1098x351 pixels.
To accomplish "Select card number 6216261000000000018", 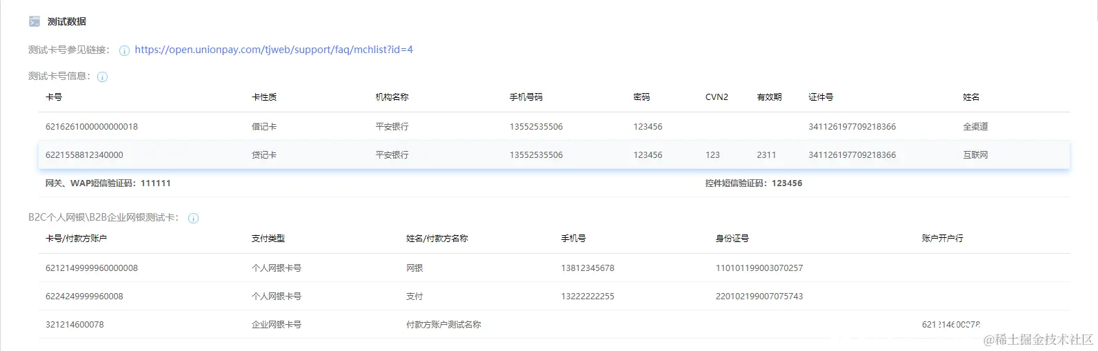I will (x=92, y=127).
